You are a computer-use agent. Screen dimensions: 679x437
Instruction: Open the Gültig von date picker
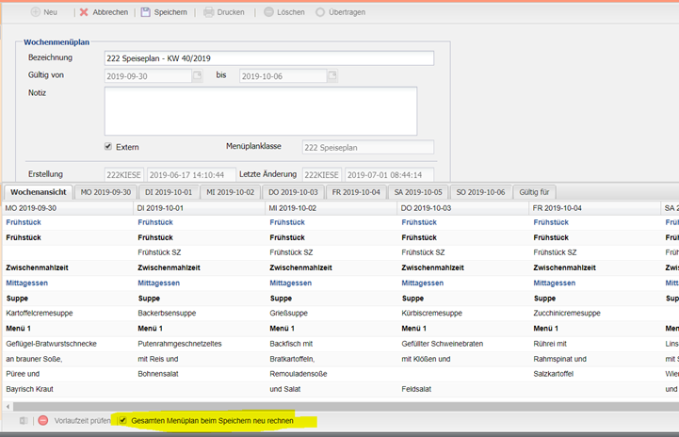click(x=197, y=76)
